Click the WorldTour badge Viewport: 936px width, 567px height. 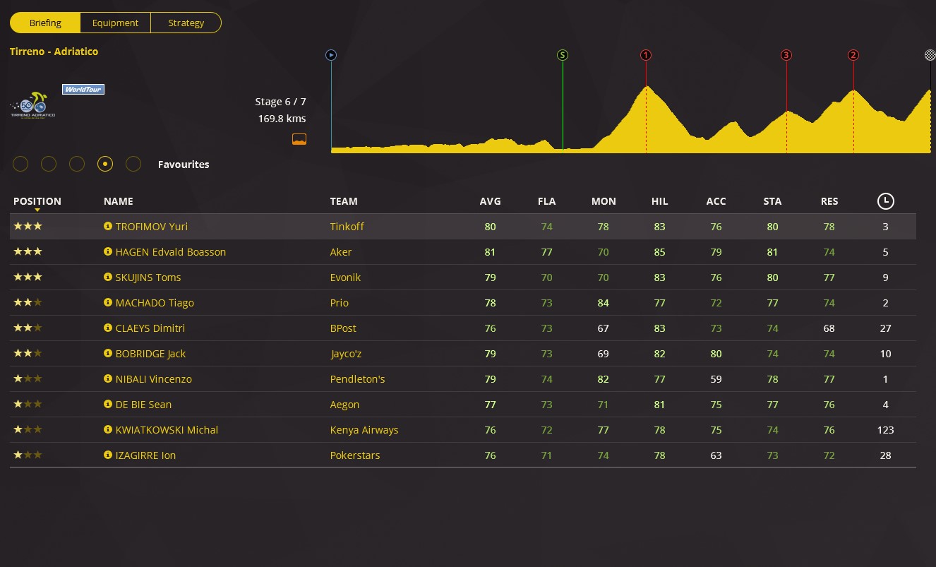(83, 89)
